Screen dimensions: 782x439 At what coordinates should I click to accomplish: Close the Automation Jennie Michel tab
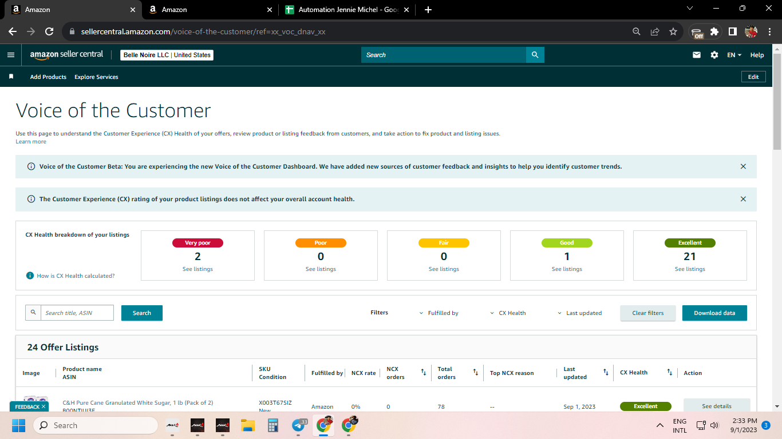406,10
